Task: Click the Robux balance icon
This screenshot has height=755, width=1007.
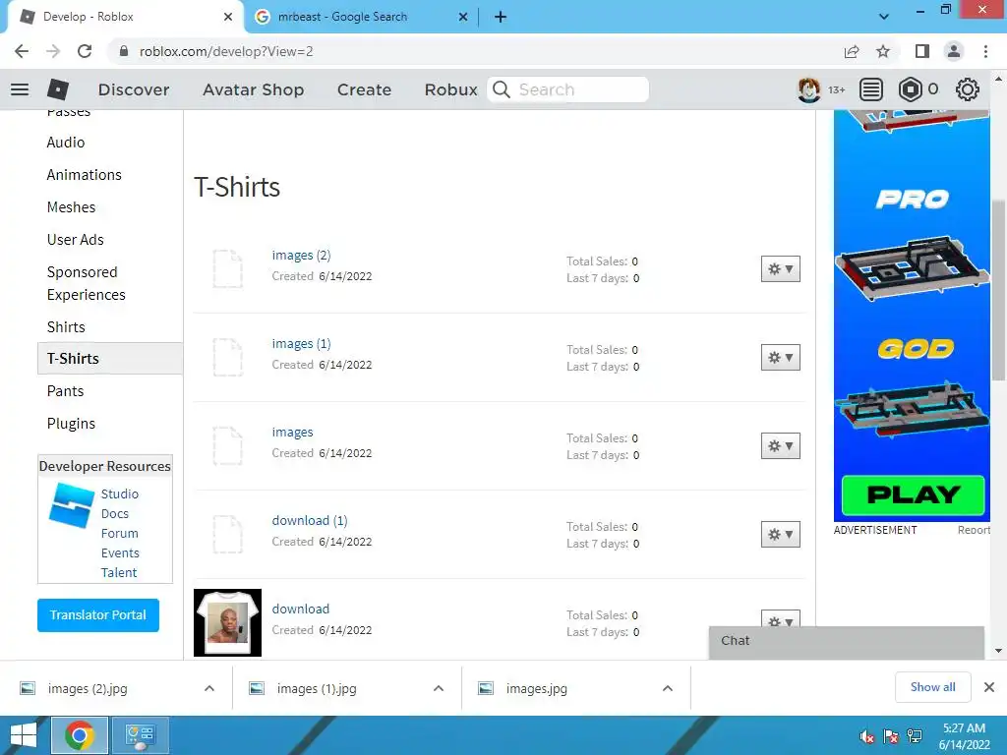Action: tap(910, 89)
